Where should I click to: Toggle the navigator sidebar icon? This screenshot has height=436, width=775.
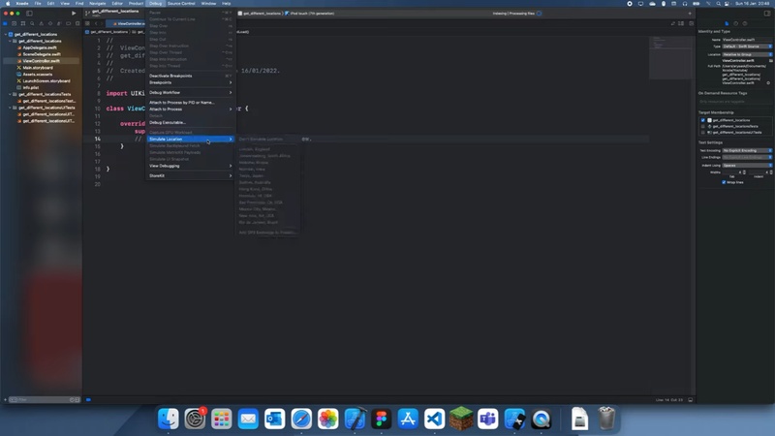[x=29, y=14]
